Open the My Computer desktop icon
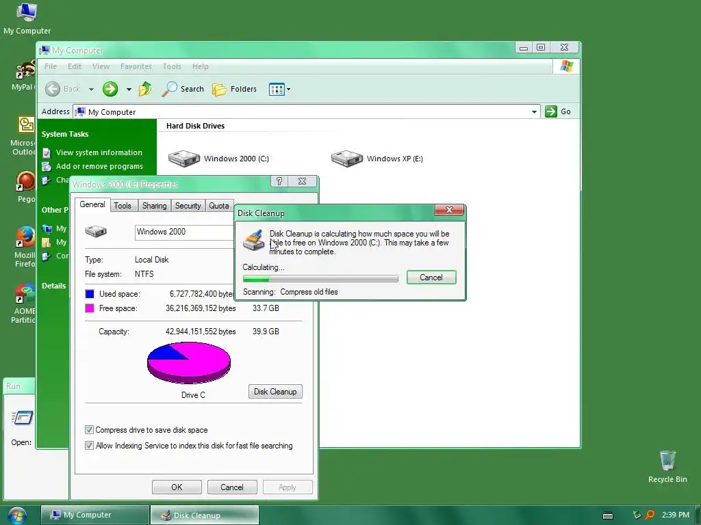 click(x=27, y=18)
